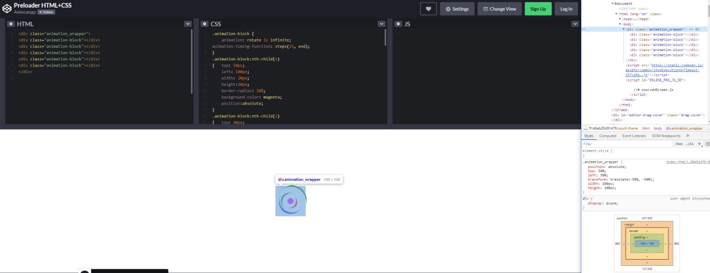Click the pen title Preloader HTML+CSS
710x273 pixels.
click(x=43, y=4)
